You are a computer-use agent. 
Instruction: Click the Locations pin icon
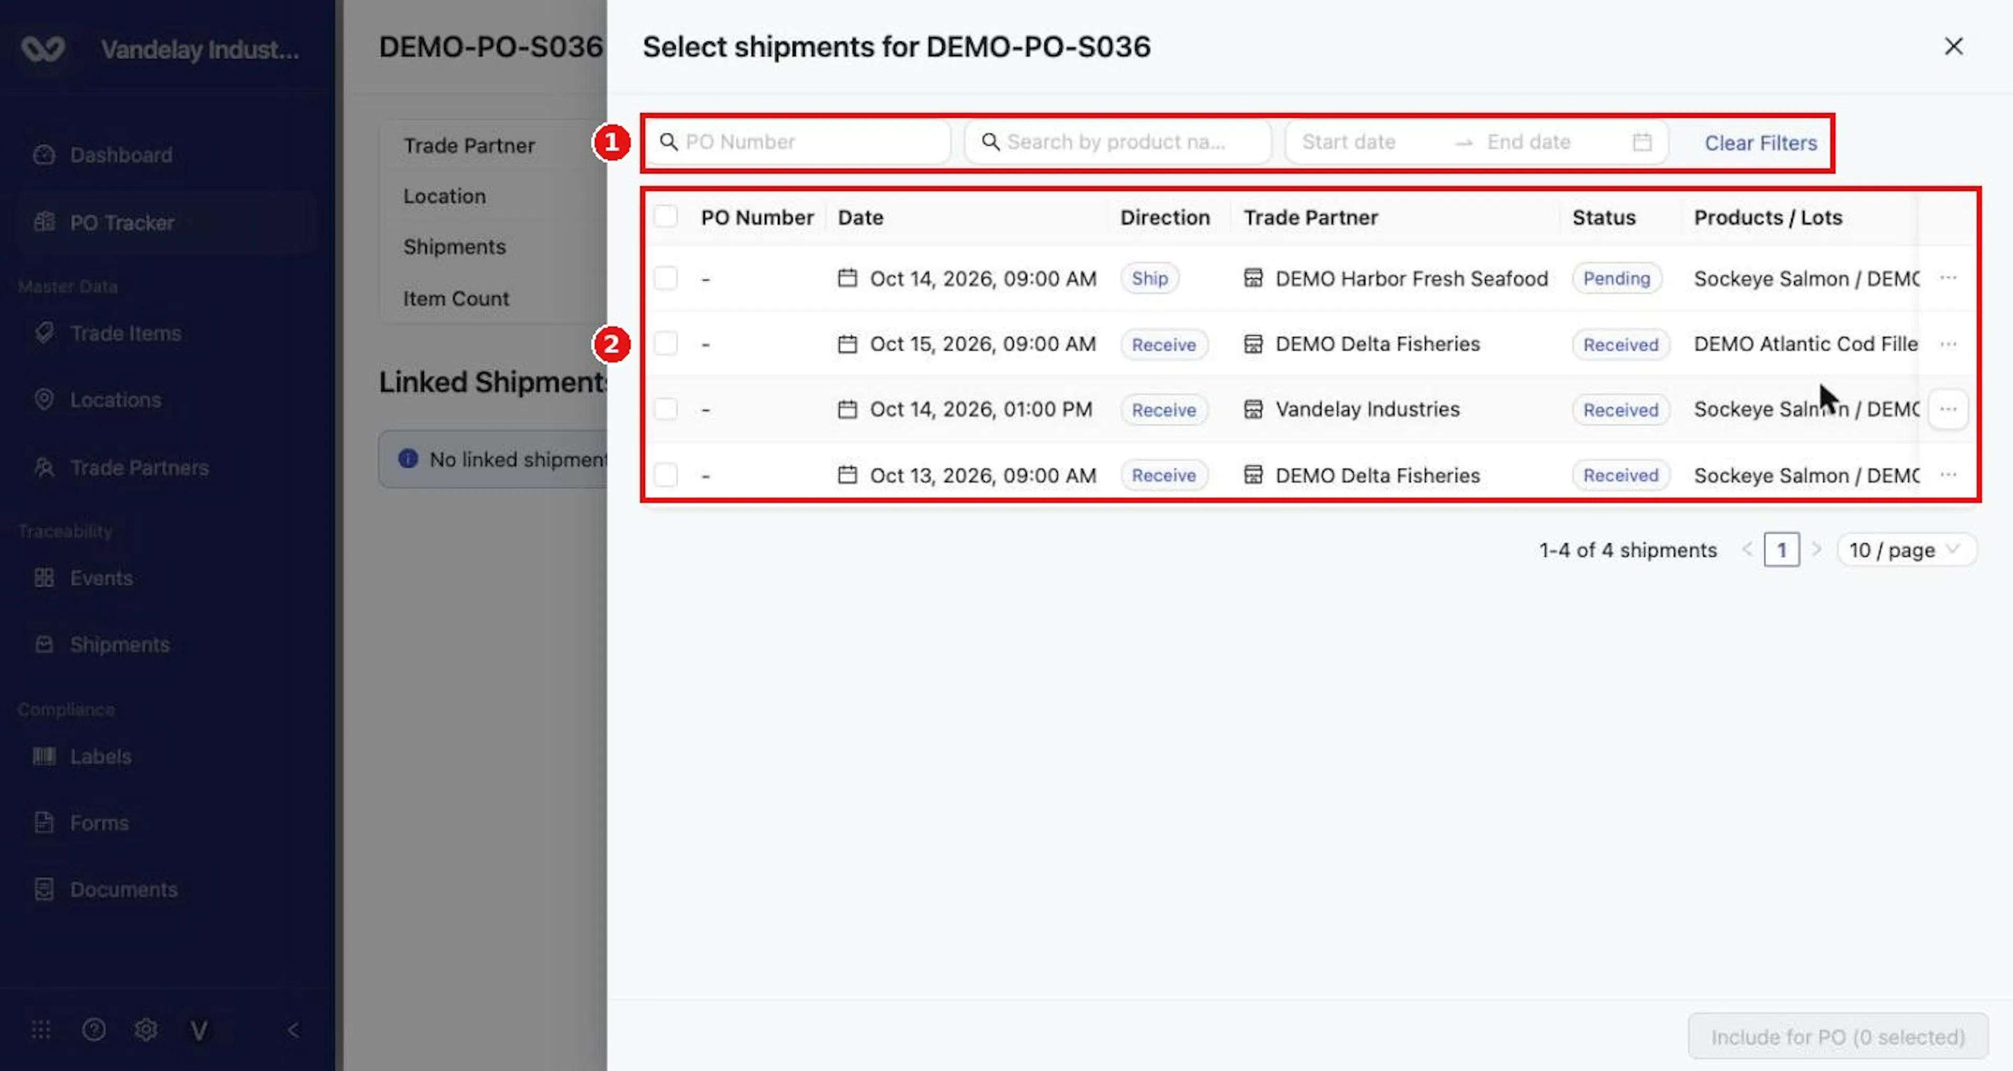point(45,399)
